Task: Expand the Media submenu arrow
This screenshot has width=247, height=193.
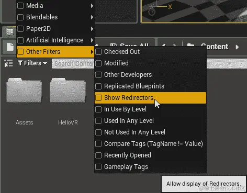Action: click(92, 6)
